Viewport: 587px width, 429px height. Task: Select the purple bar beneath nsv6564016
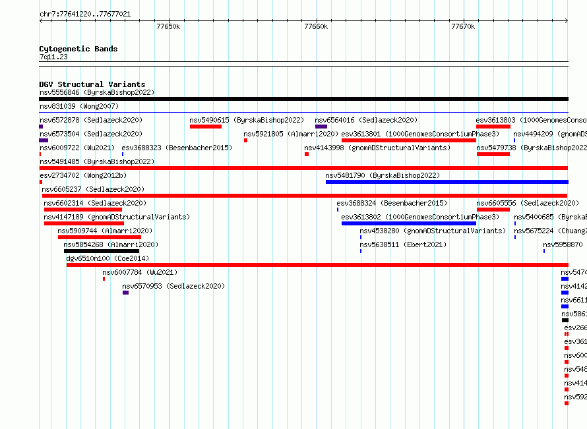(321, 127)
